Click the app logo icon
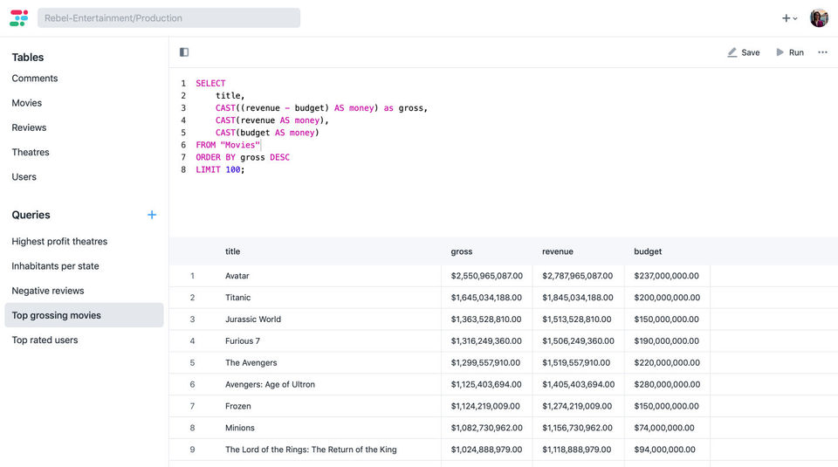Screen dimensions: 838x467 (x=18, y=17)
